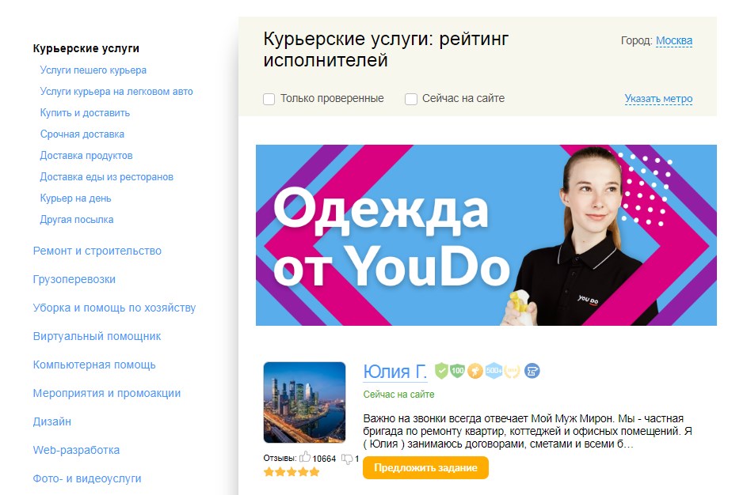Click the green 'Сейчас на сайте' status text
Screen dimensions: 747x495
point(398,395)
